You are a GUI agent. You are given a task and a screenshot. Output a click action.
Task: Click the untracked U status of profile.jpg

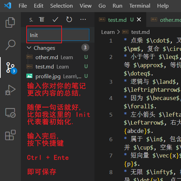point(86,76)
